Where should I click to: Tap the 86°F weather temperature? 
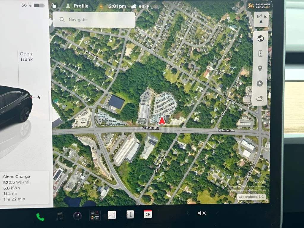pyautogui.click(x=144, y=7)
